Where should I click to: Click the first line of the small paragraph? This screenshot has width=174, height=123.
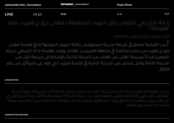pos(90,91)
